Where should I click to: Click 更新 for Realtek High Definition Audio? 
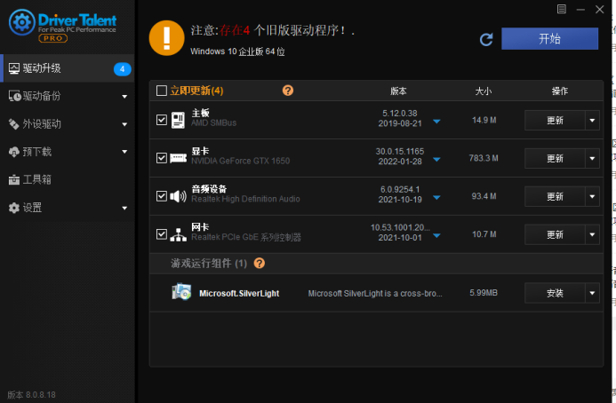(555, 196)
